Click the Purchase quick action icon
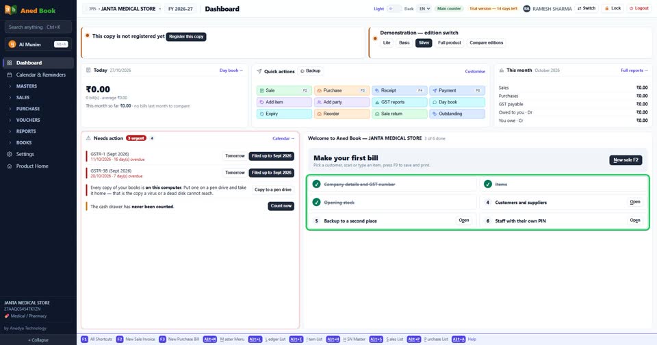 click(320, 90)
